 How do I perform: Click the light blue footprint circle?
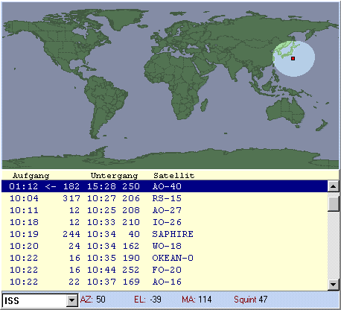(294, 59)
